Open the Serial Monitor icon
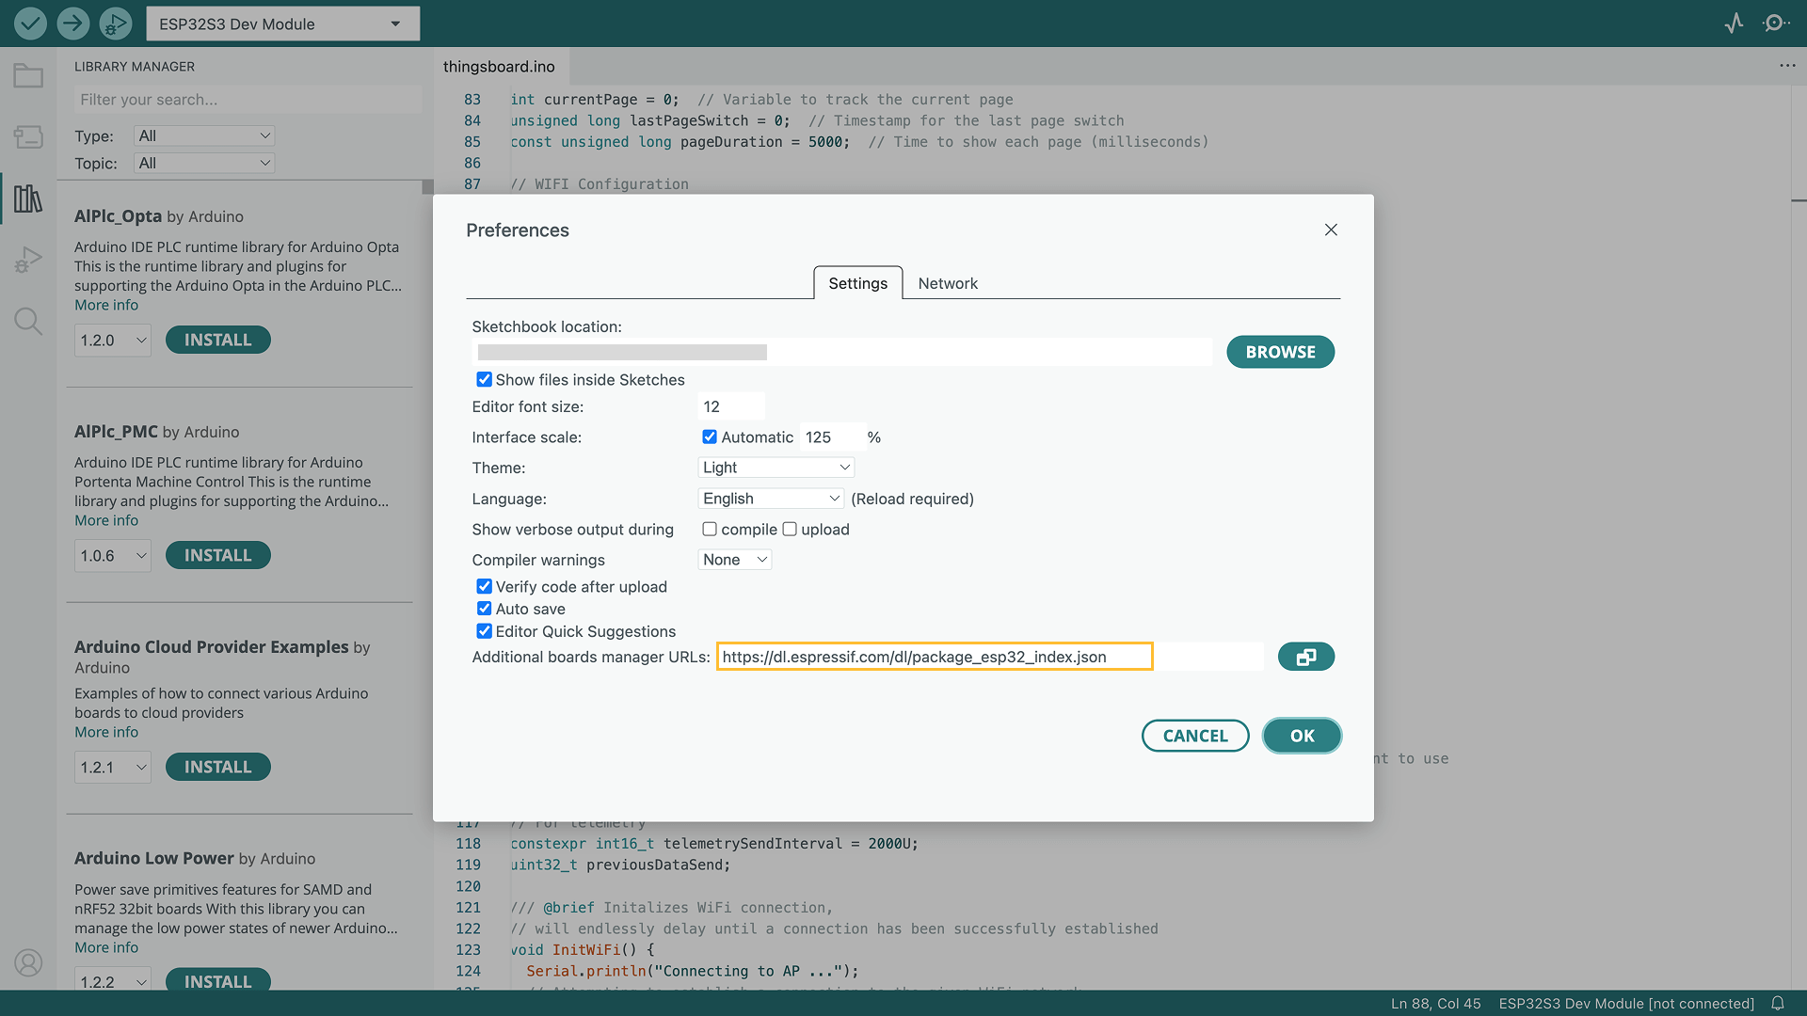Image resolution: width=1807 pixels, height=1016 pixels. click(1775, 23)
